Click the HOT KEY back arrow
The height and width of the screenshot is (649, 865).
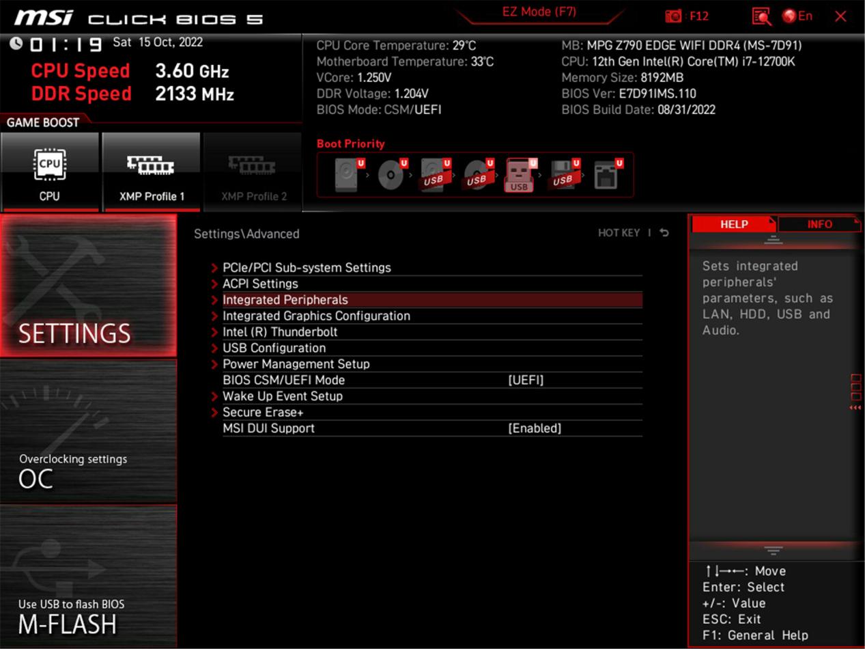point(662,232)
